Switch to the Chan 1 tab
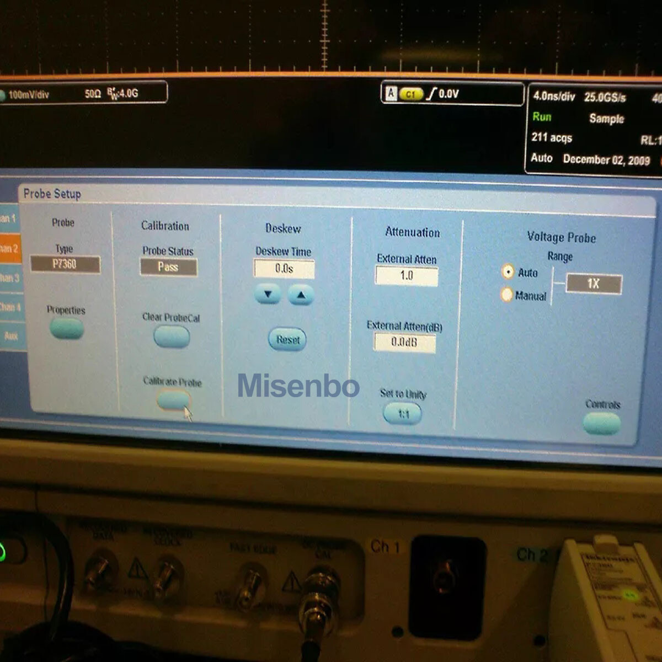Image resolution: width=662 pixels, height=662 pixels. coord(9,218)
